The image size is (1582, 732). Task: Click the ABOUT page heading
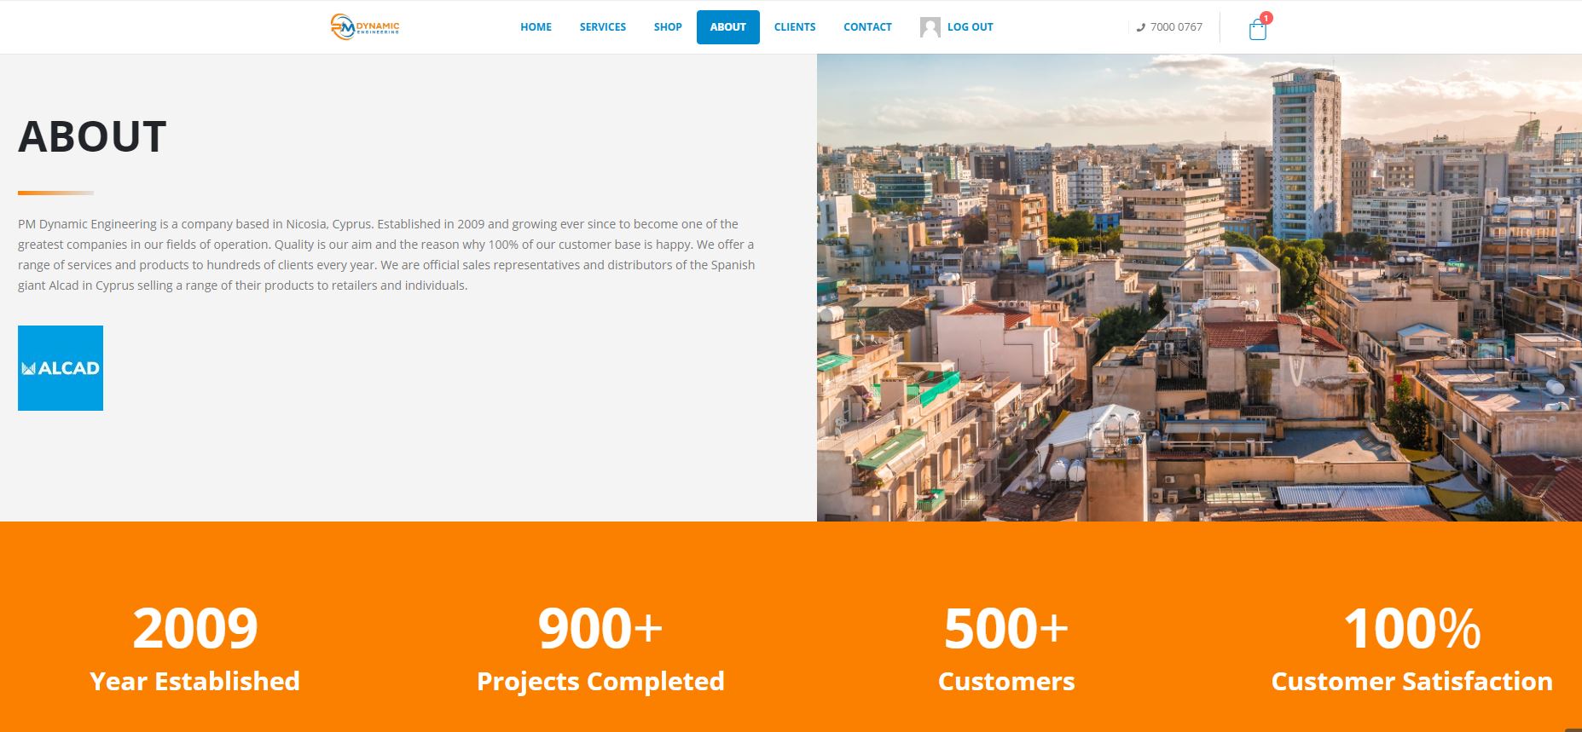[92, 136]
